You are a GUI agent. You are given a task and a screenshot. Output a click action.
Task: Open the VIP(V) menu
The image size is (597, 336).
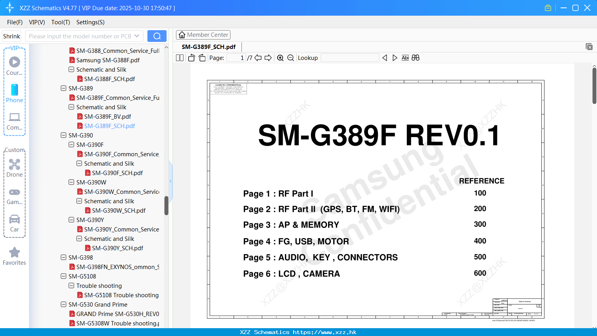click(37, 22)
